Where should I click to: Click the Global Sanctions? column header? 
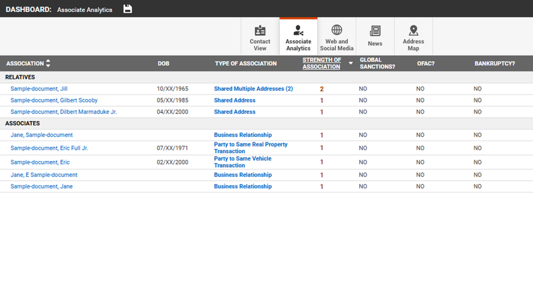click(x=377, y=63)
